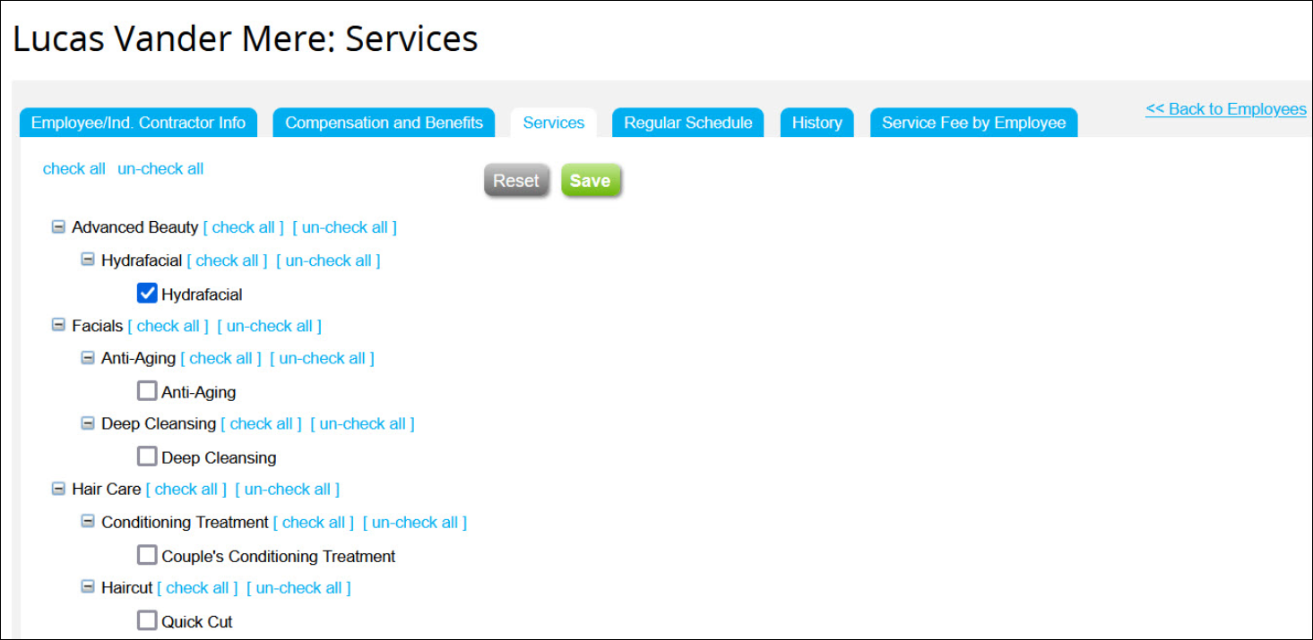
Task: Check all in Anti-Aging subcategory
Action: (x=221, y=358)
